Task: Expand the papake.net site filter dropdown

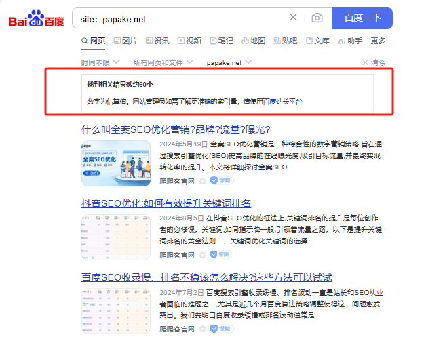Action: 229,62
